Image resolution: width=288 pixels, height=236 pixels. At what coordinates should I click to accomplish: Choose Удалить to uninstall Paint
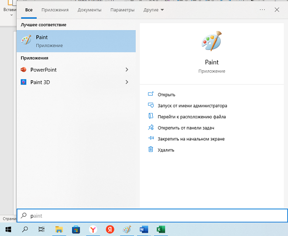pos(166,150)
